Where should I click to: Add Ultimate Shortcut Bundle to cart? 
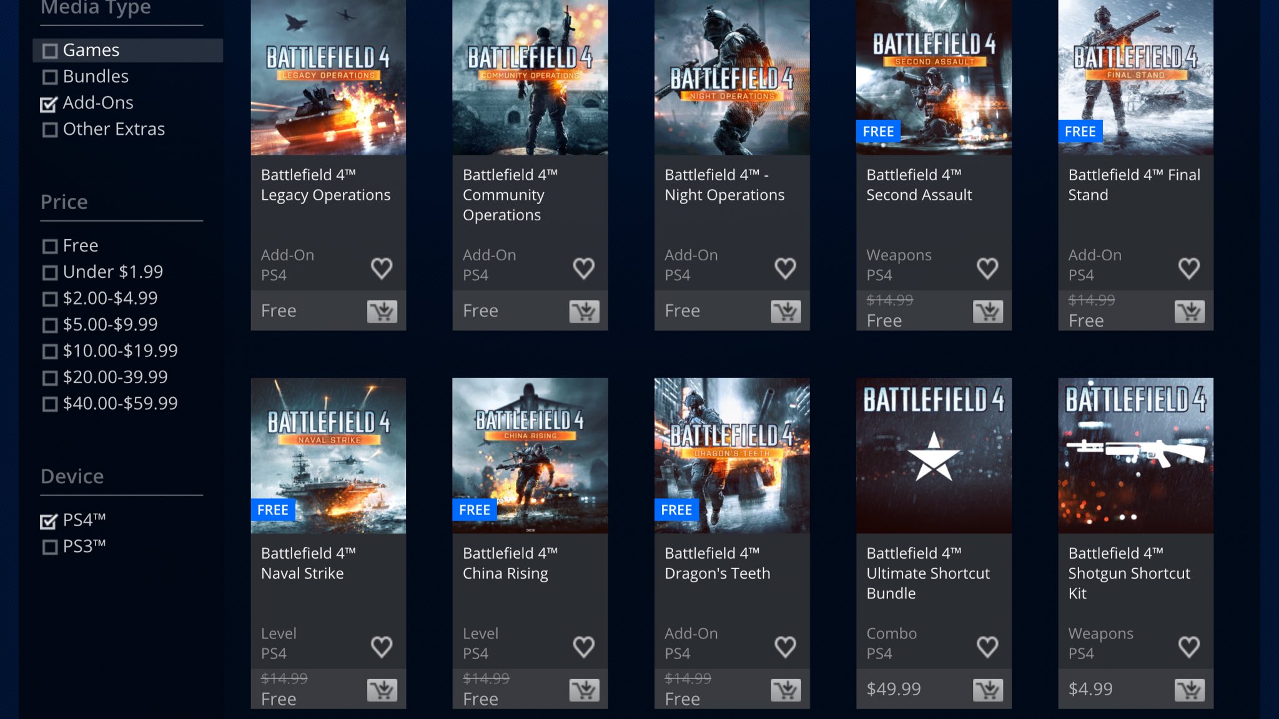(x=988, y=690)
